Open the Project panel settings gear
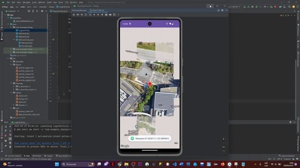300x168 pixels. coord(42,11)
